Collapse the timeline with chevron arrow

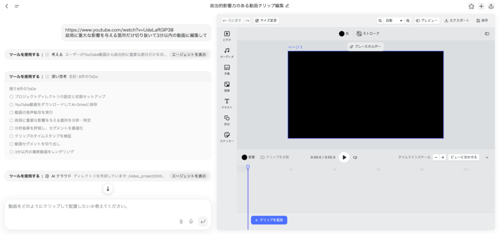[486, 157]
